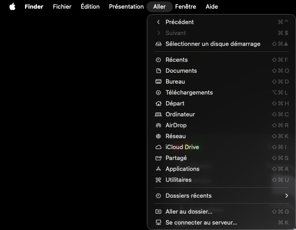Go to iCloud Drive
The width and height of the screenshot is (296, 230).
click(x=221, y=147)
